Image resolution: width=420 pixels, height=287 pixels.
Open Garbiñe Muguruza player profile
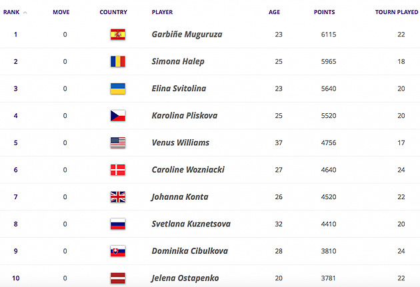pos(187,35)
